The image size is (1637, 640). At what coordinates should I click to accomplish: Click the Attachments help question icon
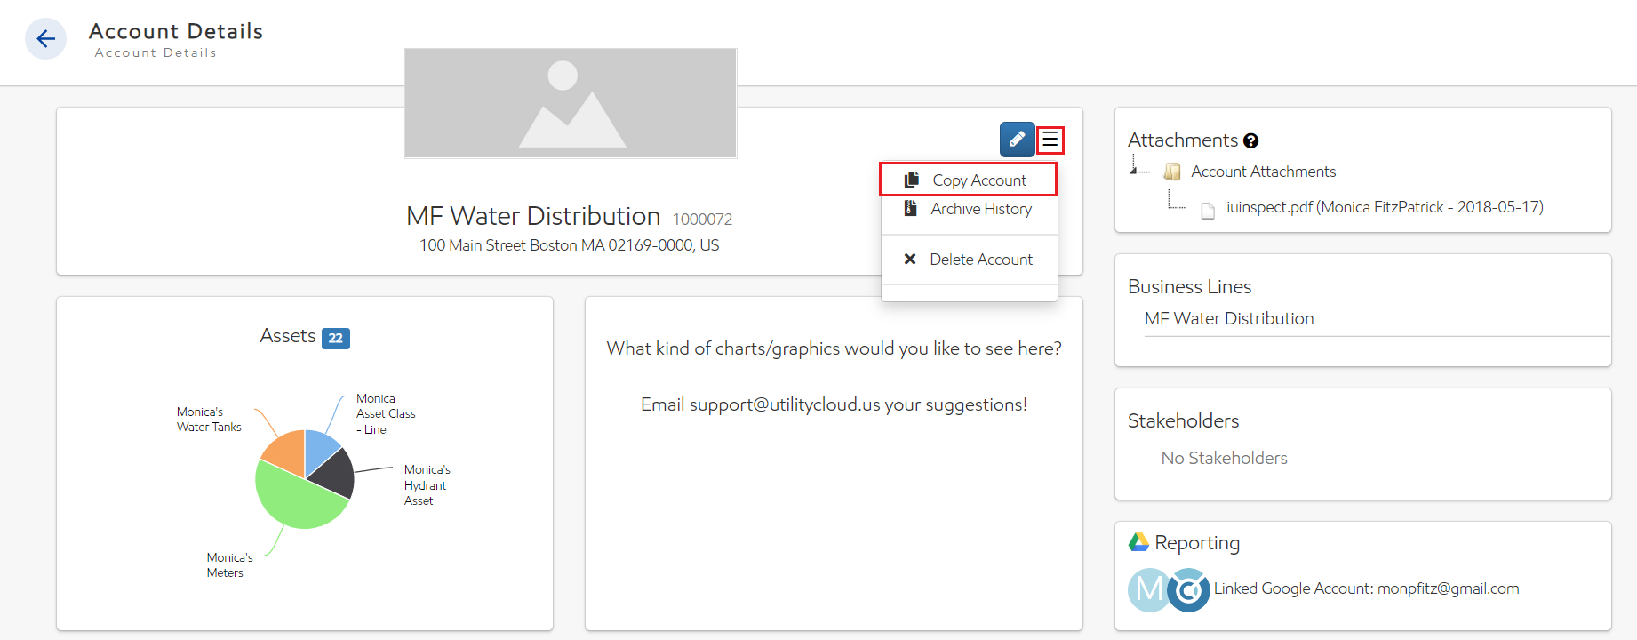pyautogui.click(x=1251, y=141)
